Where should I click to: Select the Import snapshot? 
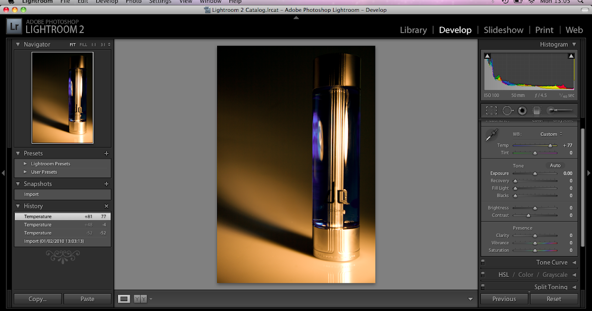pyautogui.click(x=62, y=194)
